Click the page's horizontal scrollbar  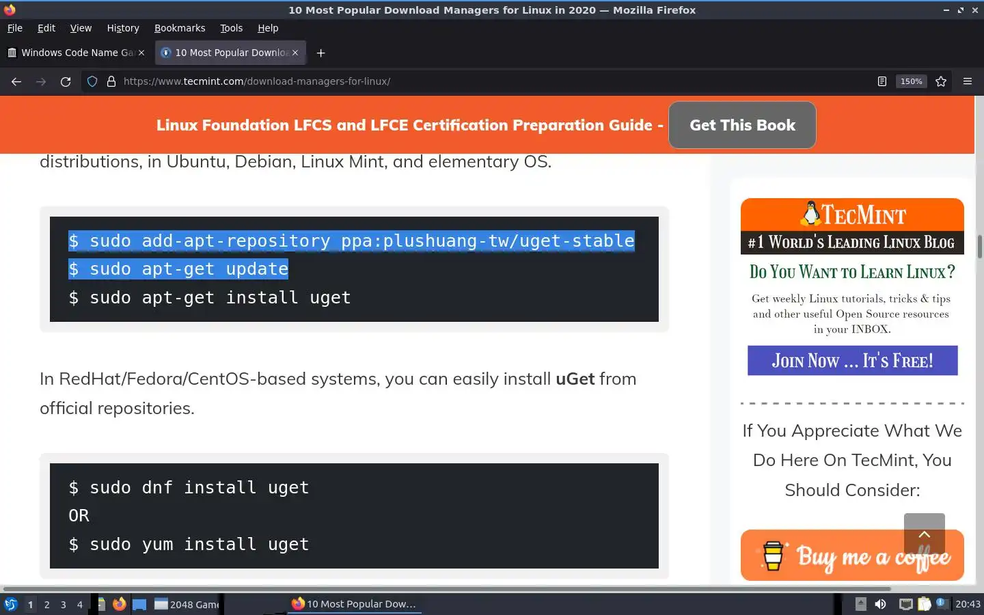447,588
